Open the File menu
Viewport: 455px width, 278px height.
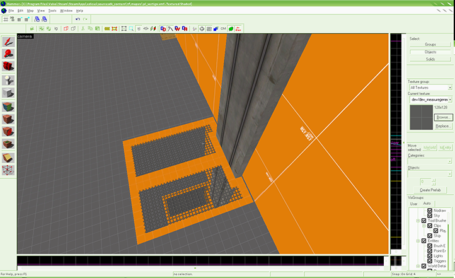11,11
